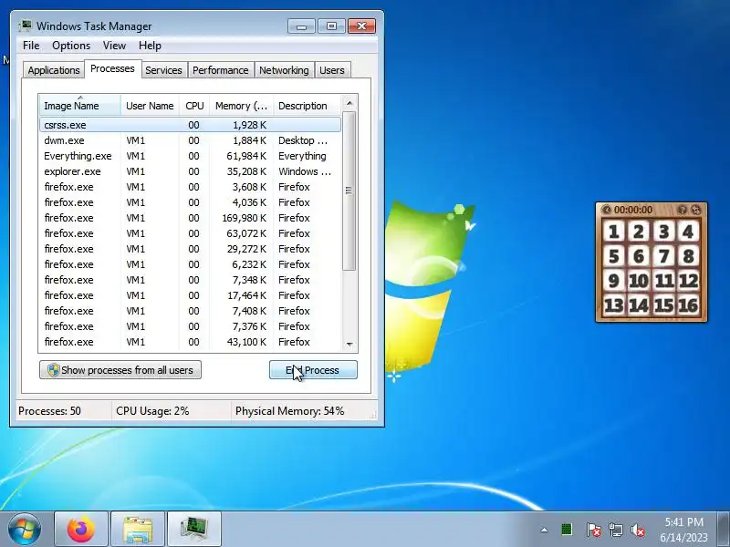Sort by the Image Name column header
The image size is (730, 547).
click(x=80, y=106)
